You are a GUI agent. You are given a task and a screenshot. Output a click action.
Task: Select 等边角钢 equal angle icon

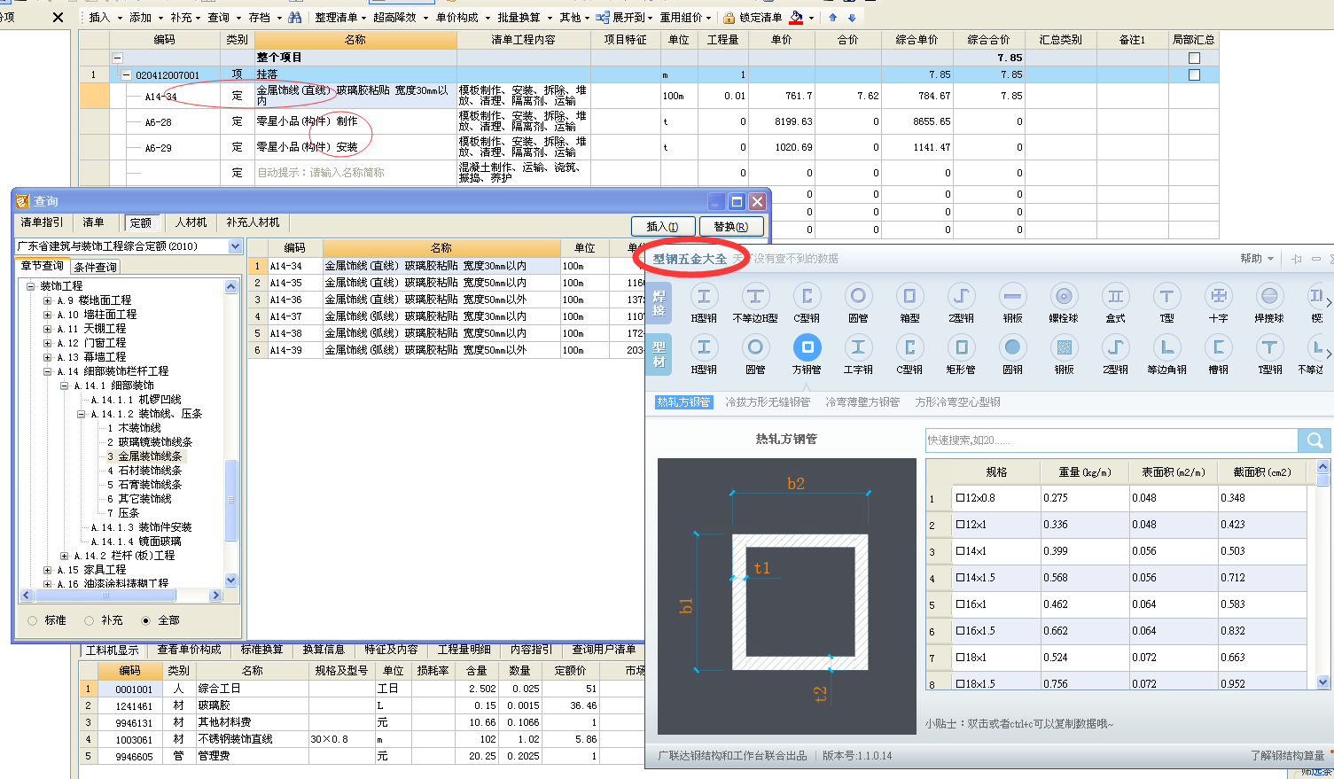[x=1166, y=347]
